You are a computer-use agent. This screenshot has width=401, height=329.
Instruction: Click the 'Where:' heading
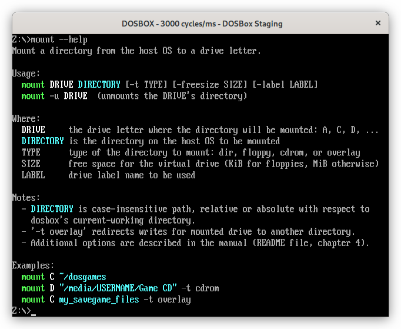[x=26, y=118]
